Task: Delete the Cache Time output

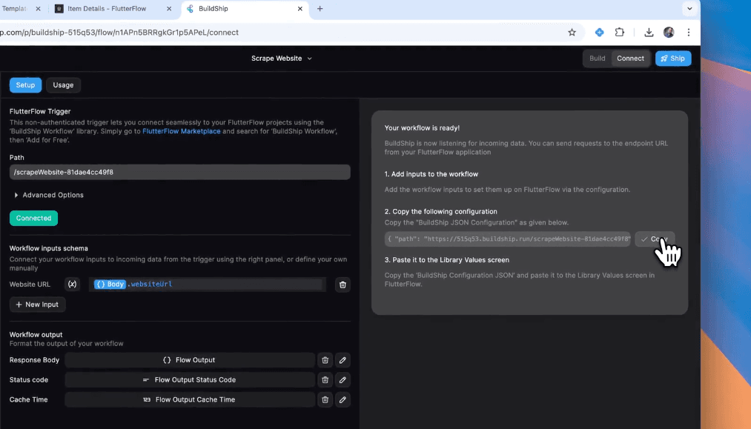Action: (x=325, y=400)
